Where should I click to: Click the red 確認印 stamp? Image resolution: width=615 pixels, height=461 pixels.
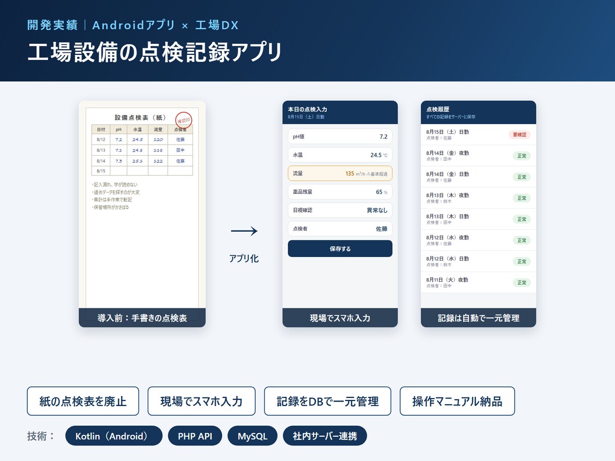click(184, 120)
